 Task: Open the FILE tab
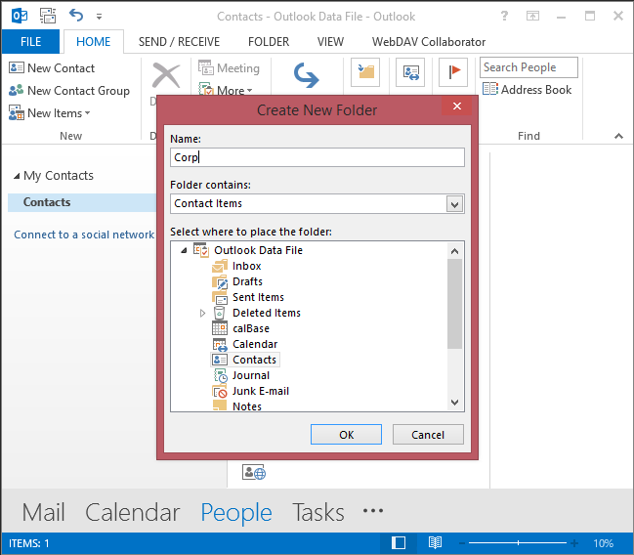(x=30, y=42)
